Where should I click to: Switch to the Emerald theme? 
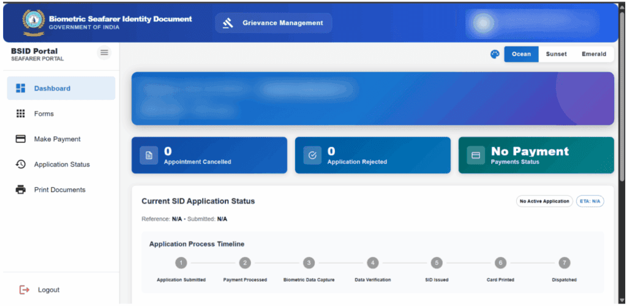(x=594, y=54)
